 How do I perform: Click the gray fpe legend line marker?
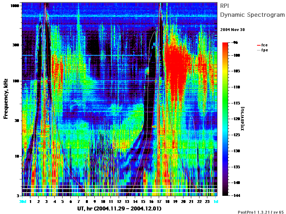[x=259, y=50]
